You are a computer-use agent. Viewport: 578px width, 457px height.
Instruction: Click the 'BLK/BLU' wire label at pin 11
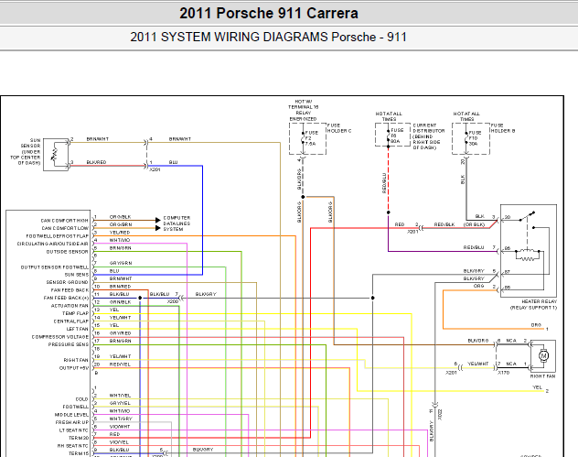[x=120, y=294]
